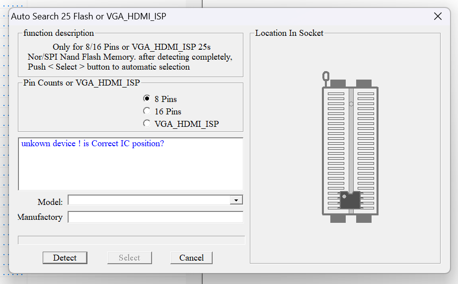Cancel the auto search dialog
The width and height of the screenshot is (458, 284).
coord(191,258)
